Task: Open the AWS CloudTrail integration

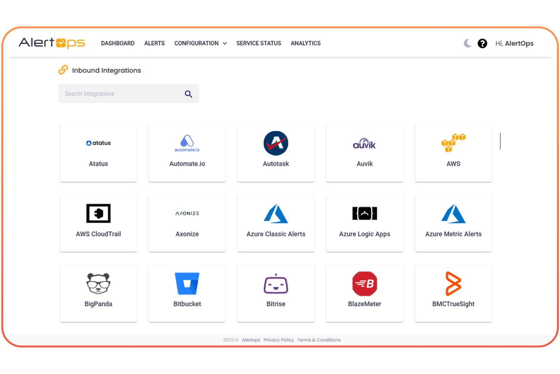Action: pos(98,223)
